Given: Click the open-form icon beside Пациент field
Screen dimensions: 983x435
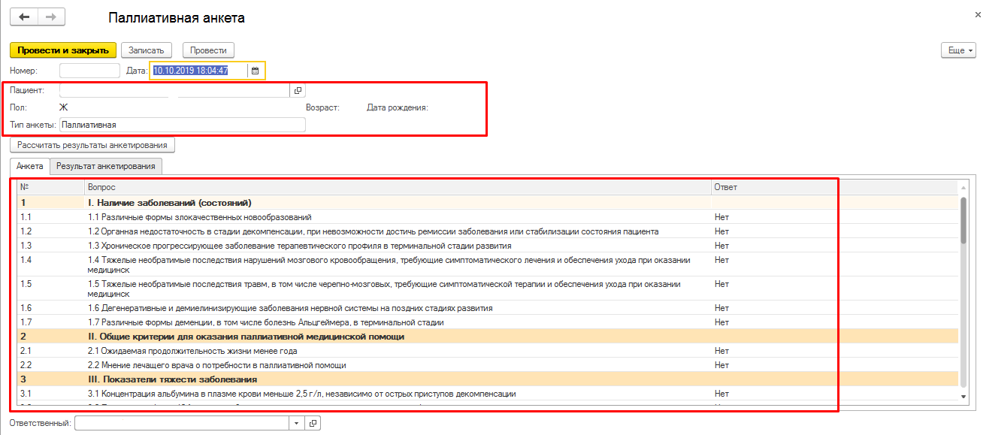Looking at the screenshot, I should tap(298, 90).
